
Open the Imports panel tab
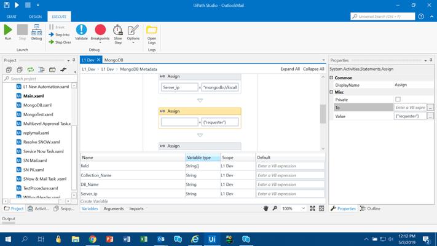click(x=136, y=208)
